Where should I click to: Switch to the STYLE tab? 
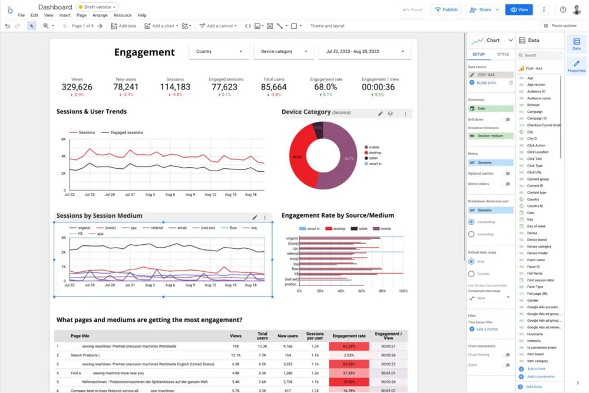[x=503, y=55]
